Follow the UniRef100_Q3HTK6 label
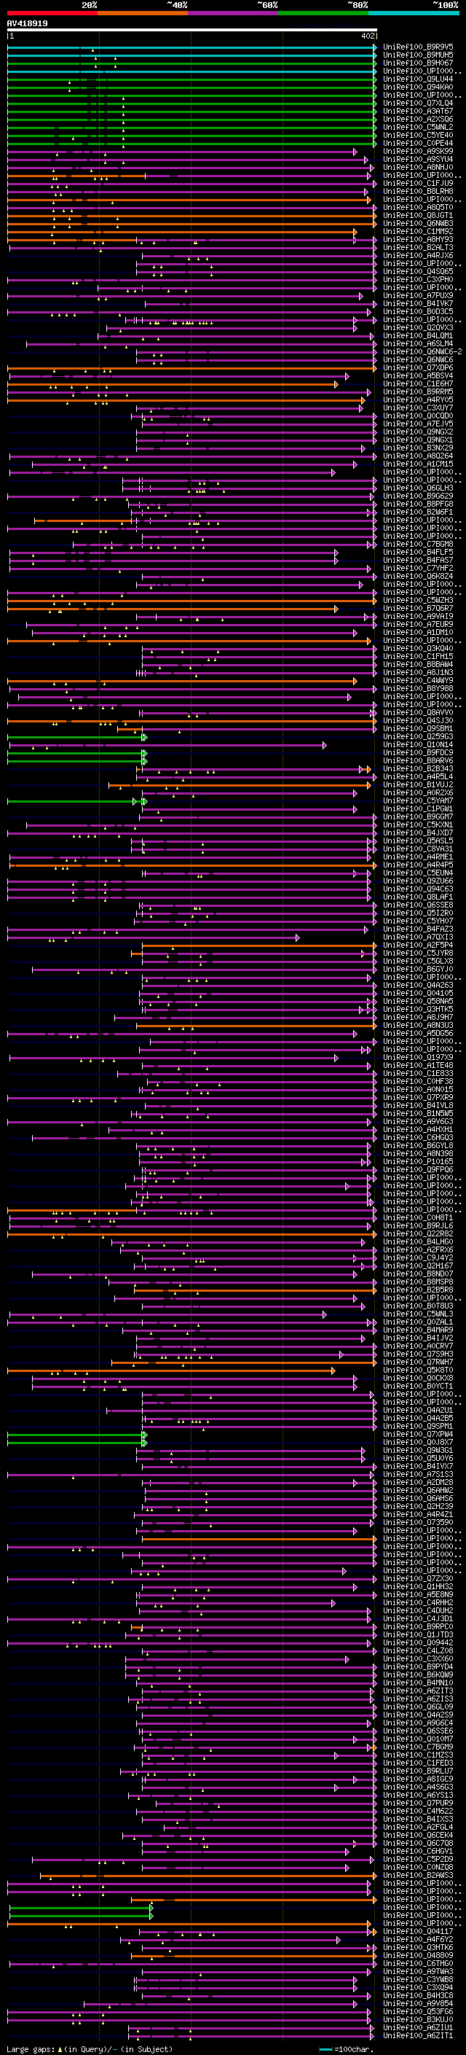The height and width of the screenshot is (2055, 466). tap(418, 1947)
